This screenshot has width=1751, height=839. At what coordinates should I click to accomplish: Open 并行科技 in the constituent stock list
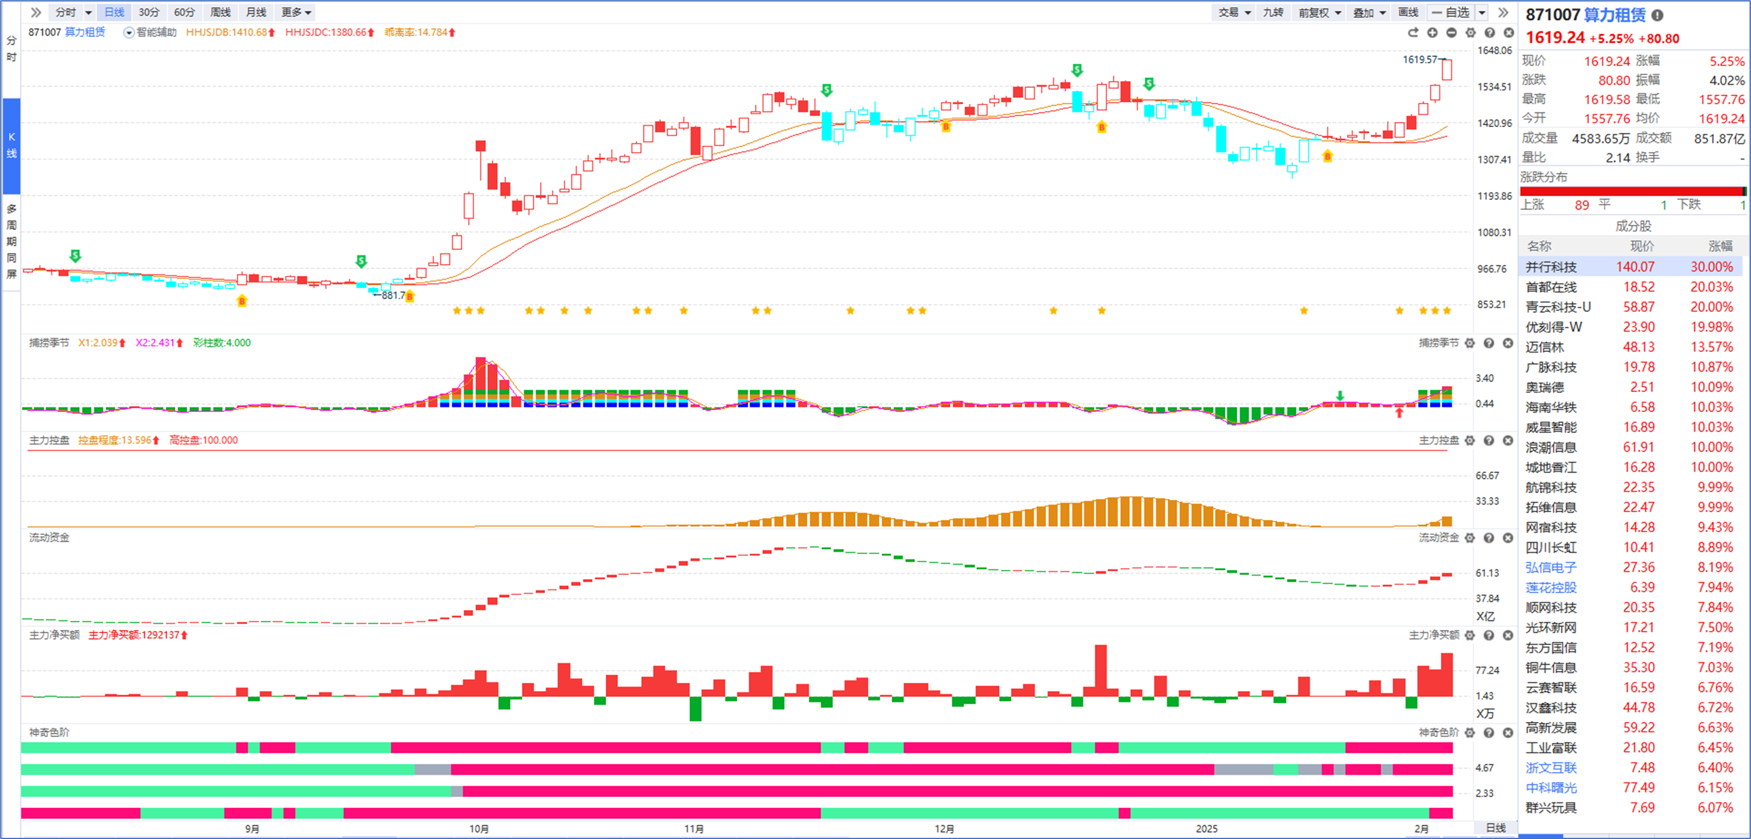1550,267
